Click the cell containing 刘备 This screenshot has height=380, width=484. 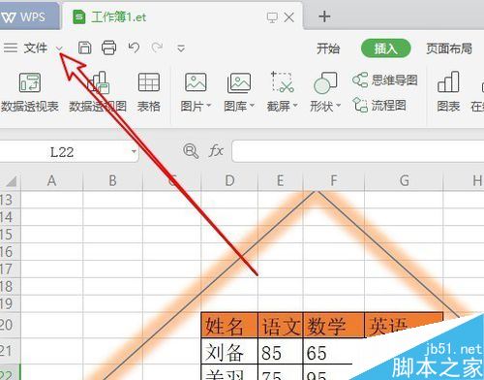click(229, 351)
